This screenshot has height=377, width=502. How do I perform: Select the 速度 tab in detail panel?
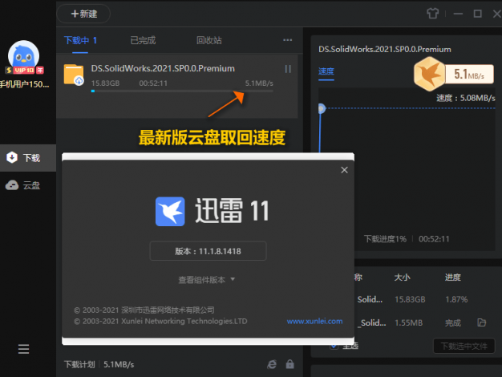326,71
